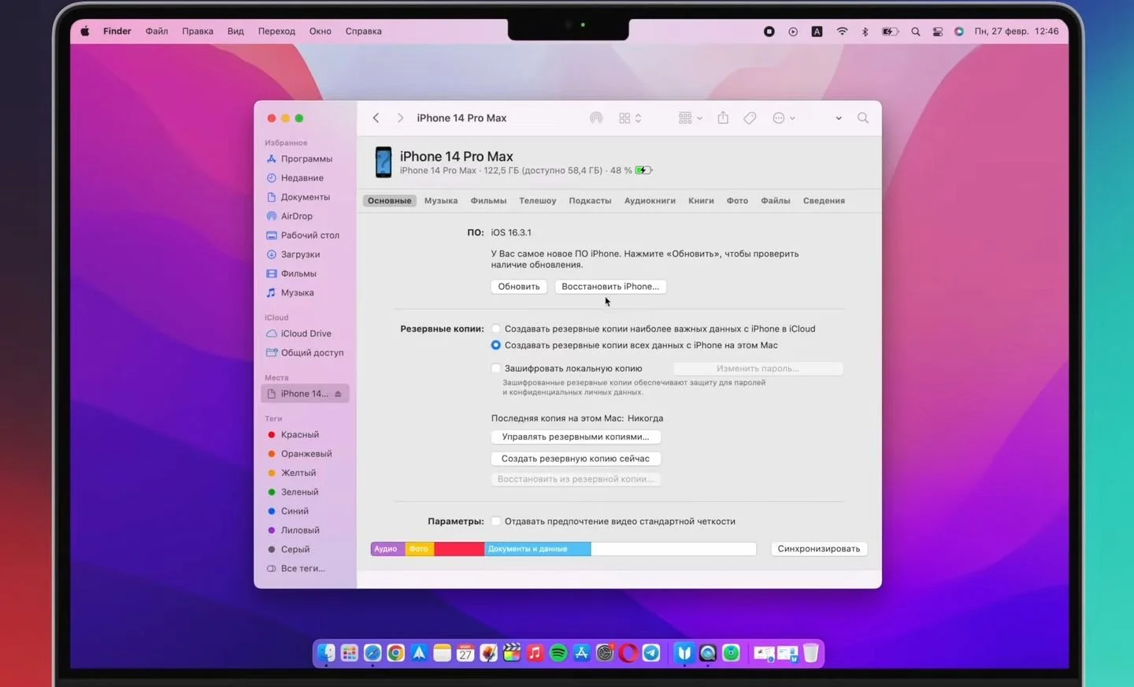Click the 'Обновить' button
Image resolution: width=1134 pixels, height=687 pixels.
pos(519,287)
